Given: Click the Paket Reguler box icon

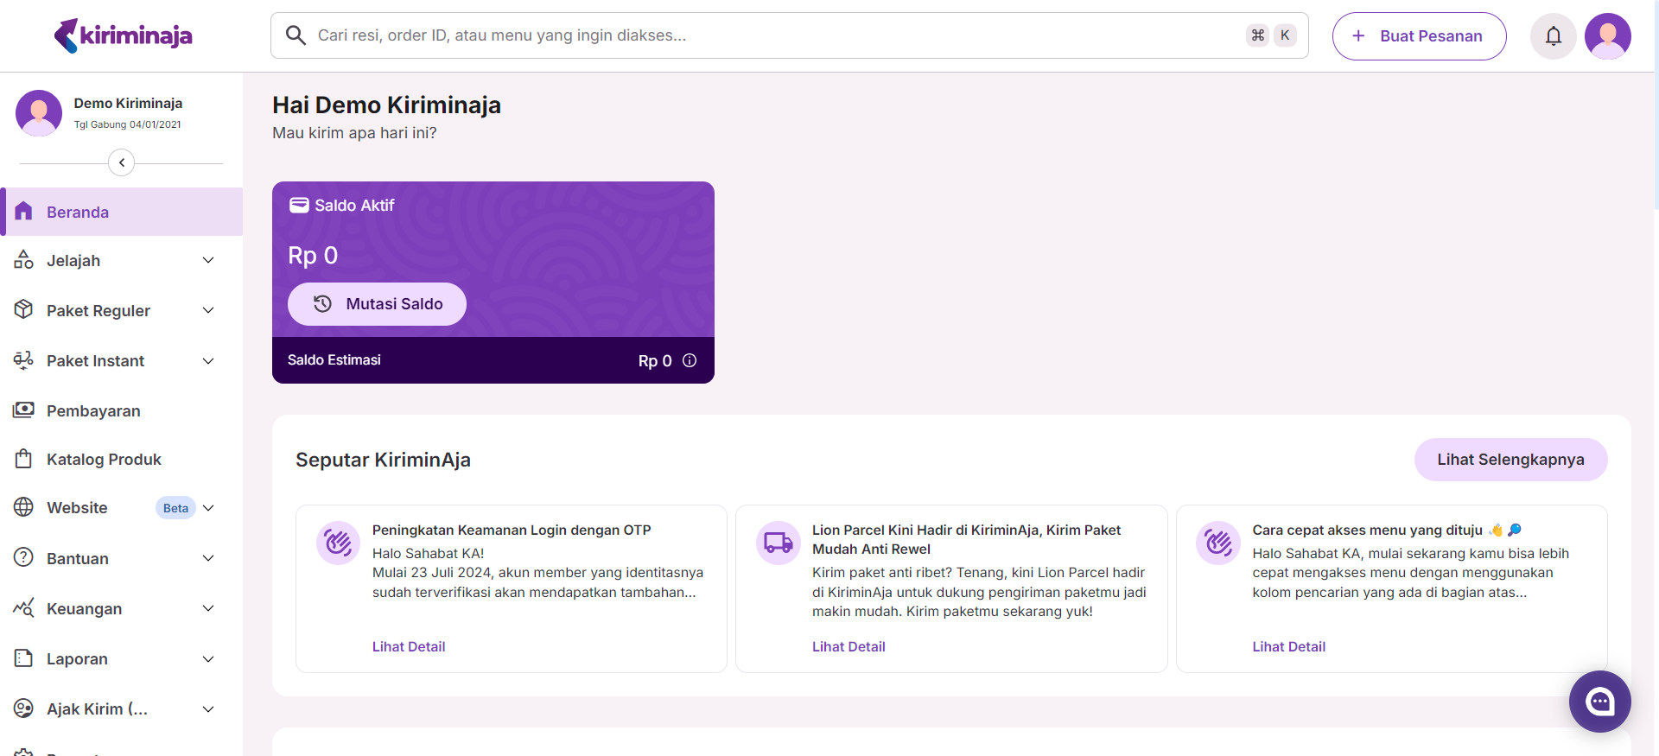Looking at the screenshot, I should 23,309.
